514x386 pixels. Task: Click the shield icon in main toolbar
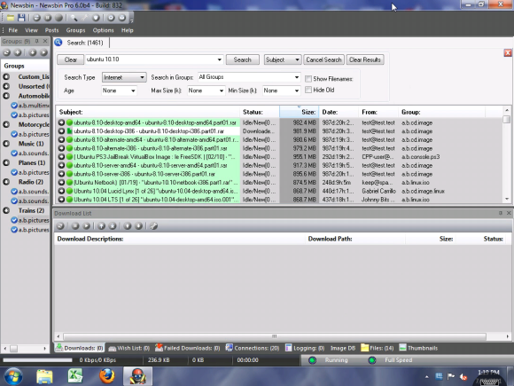[96, 18]
